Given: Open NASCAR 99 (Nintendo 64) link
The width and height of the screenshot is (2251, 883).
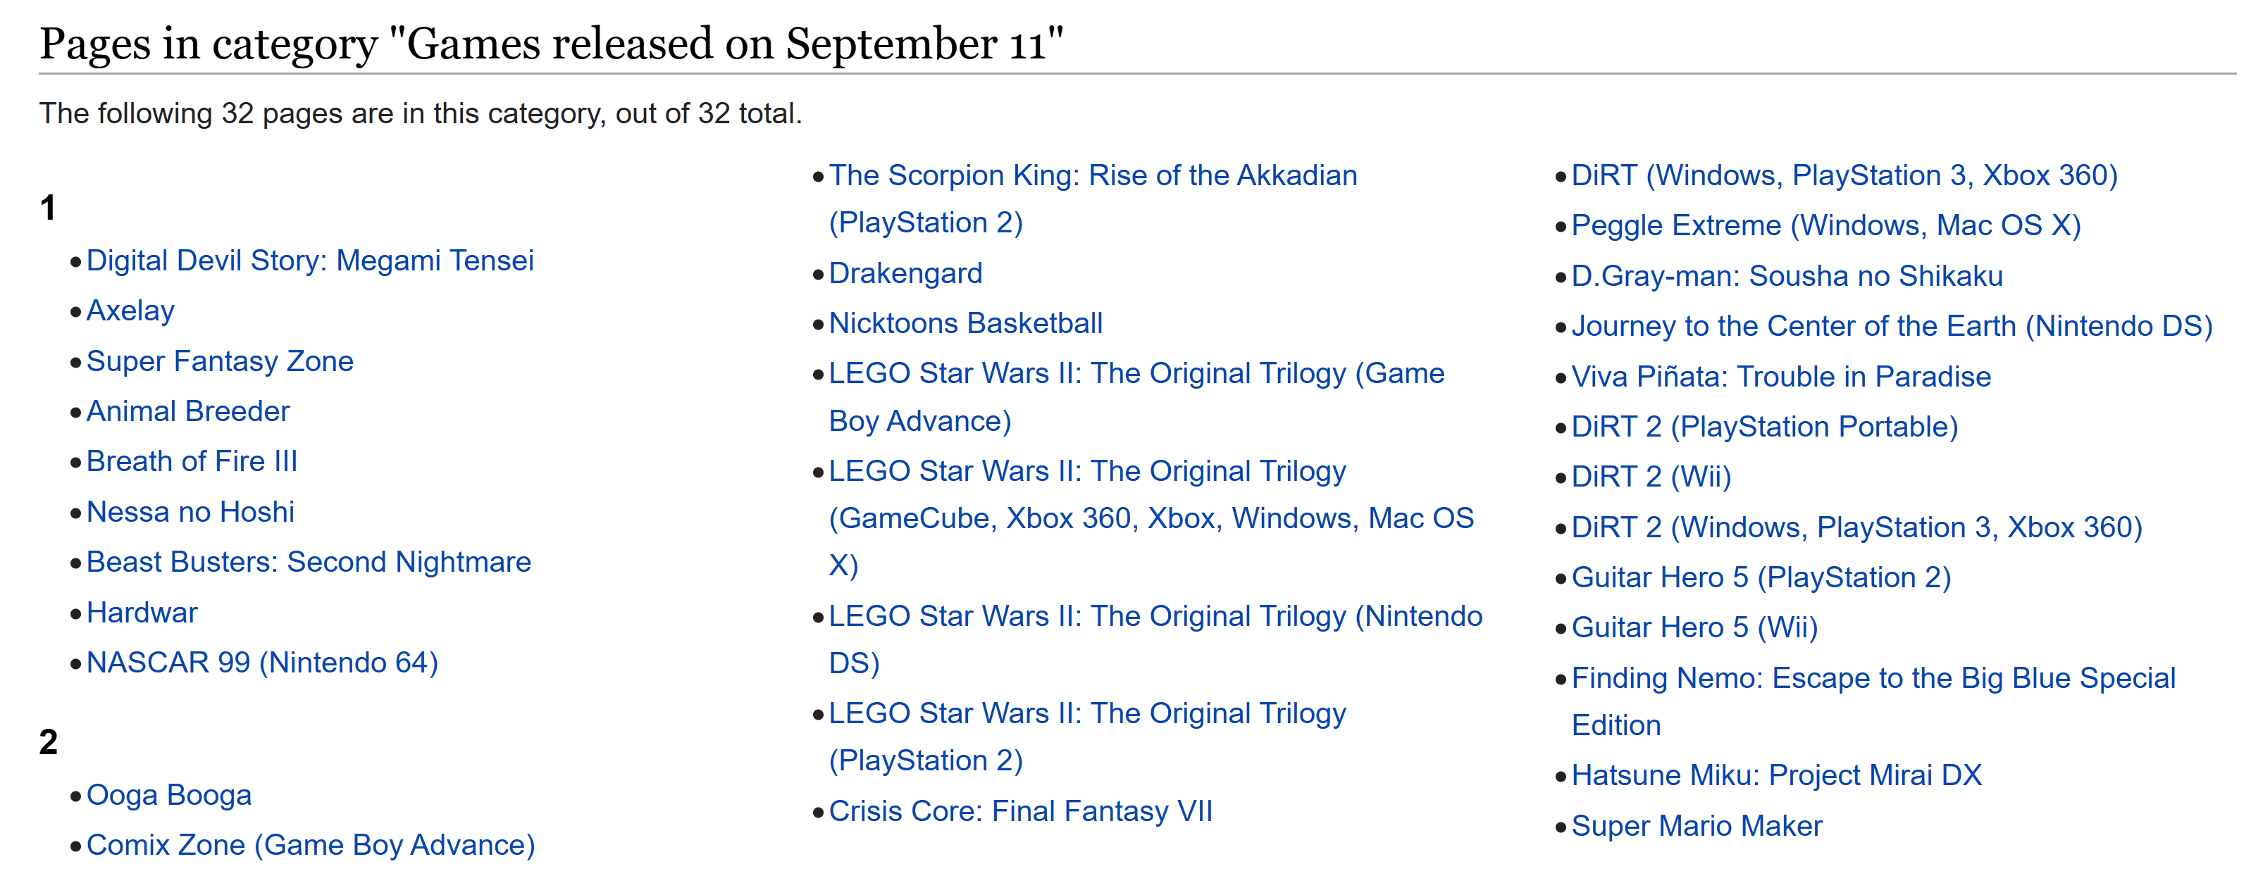Looking at the screenshot, I should click(262, 662).
